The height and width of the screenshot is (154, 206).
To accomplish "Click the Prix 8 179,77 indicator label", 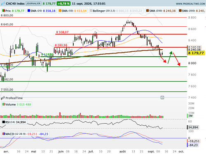I will click(14, 11).
